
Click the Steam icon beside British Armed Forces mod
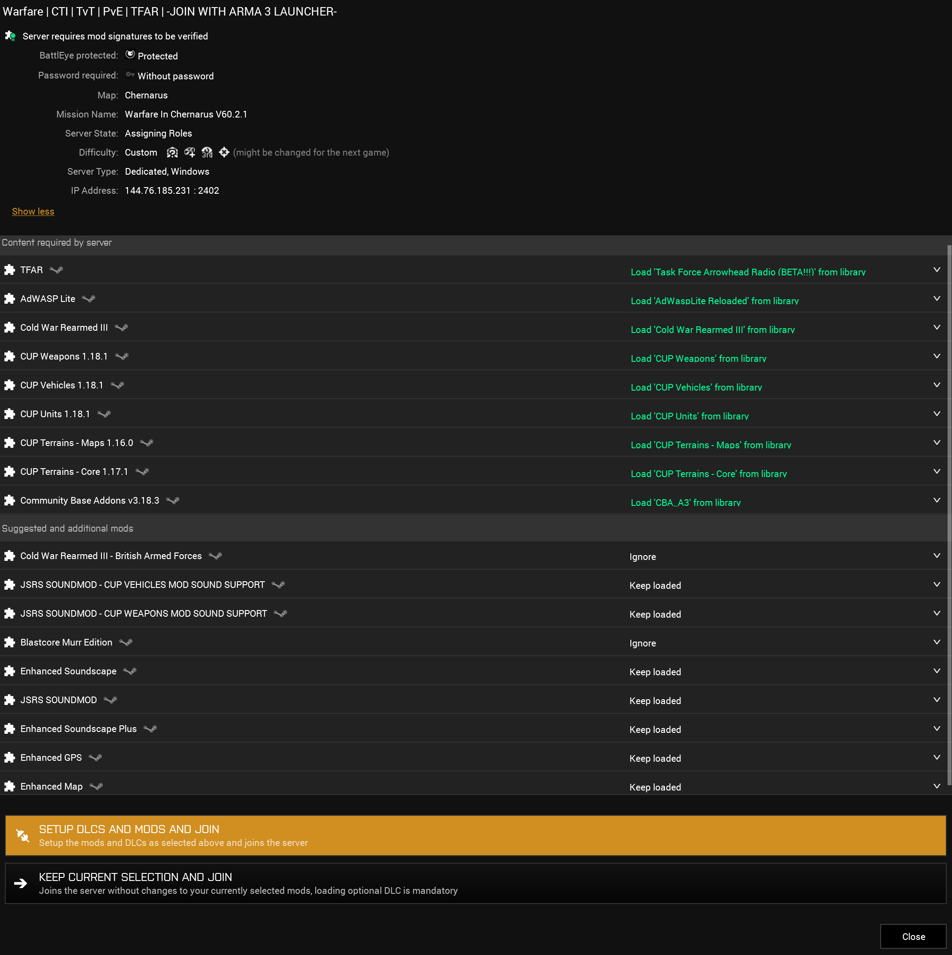(x=215, y=556)
